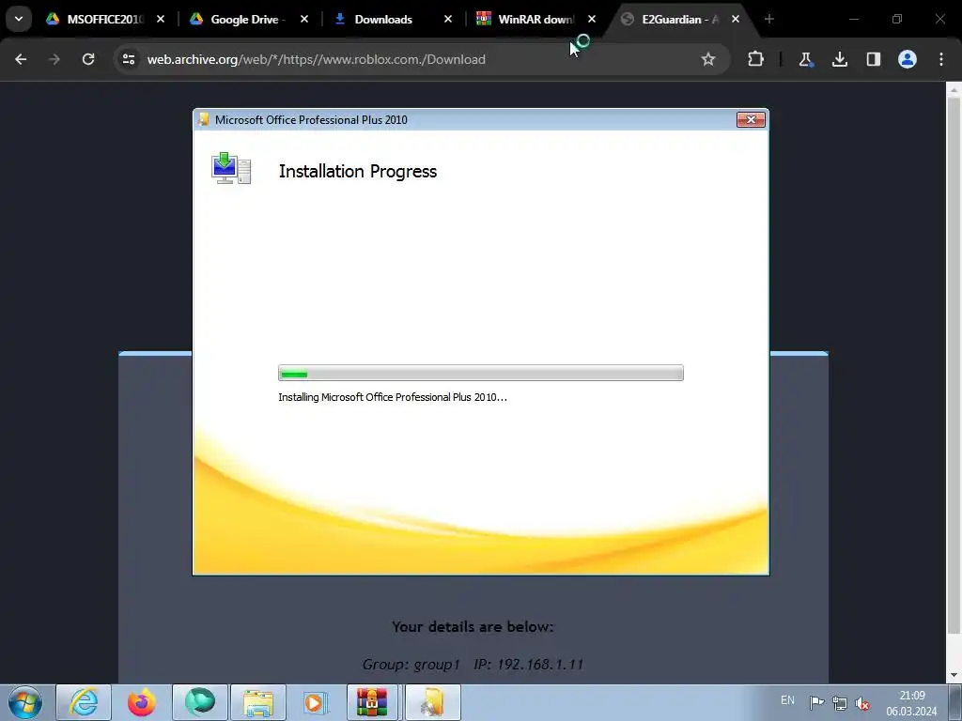This screenshot has width=962, height=721.
Task: Click the scrollbar down arrow
Action: click(954, 676)
